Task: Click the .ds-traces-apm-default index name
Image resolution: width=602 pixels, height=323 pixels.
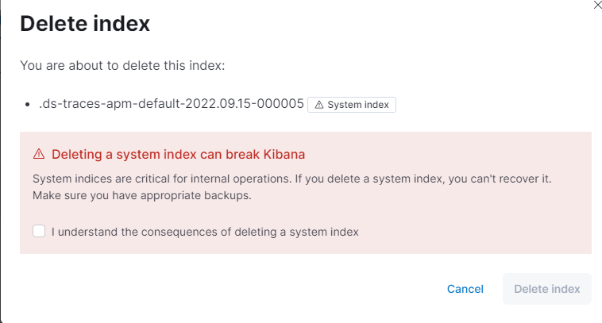Action: click(x=172, y=104)
